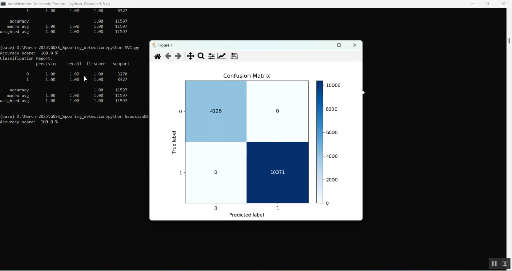512x271 pixels.
Task: Click the 8000 colorbar tick label
Action: (332, 109)
